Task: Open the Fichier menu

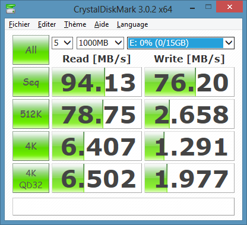Action: tap(20, 24)
